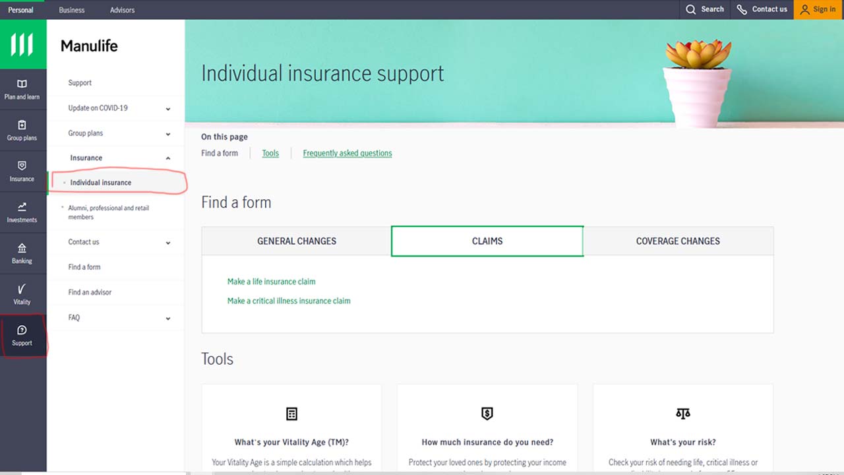Click the potted plant banner image
The width and height of the screenshot is (844, 475).
tap(698, 82)
